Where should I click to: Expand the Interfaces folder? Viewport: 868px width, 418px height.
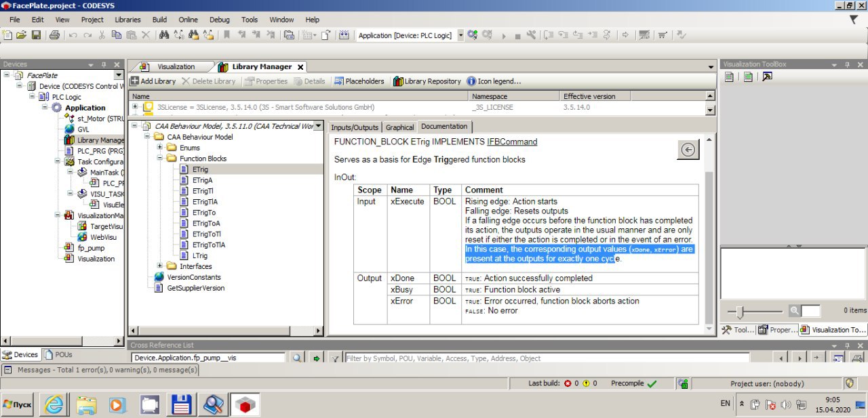[159, 266]
